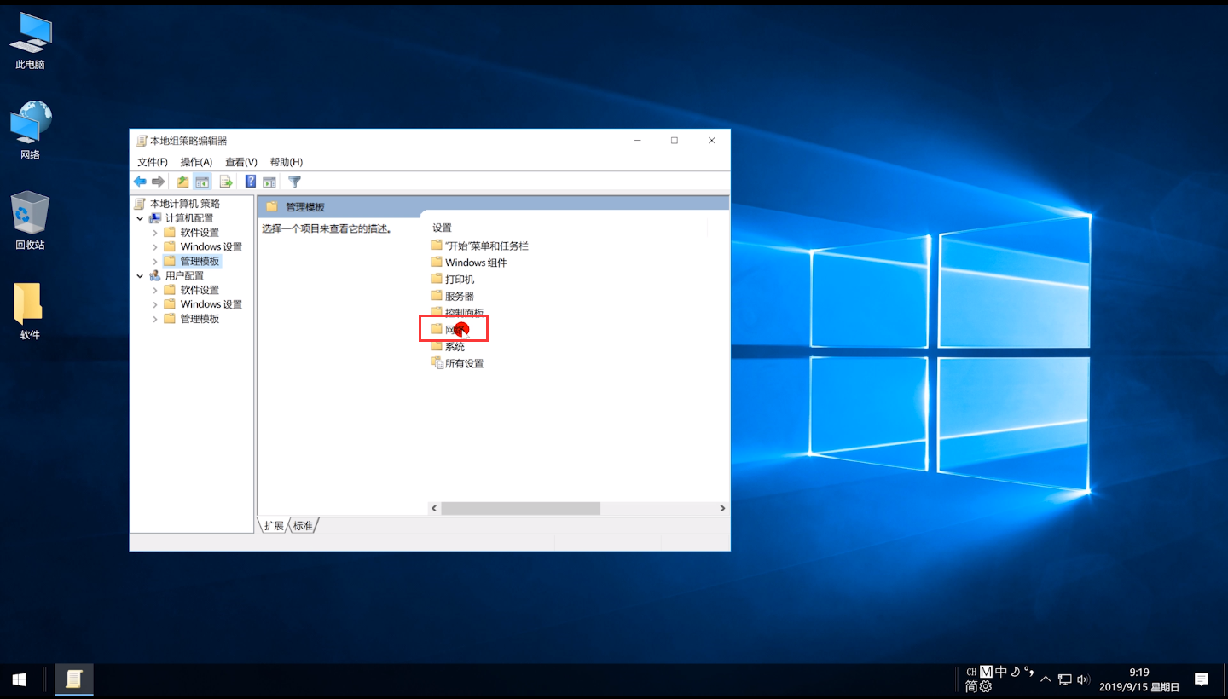Click the network tray icon
This screenshot has height=699, width=1228.
(x=1064, y=679)
